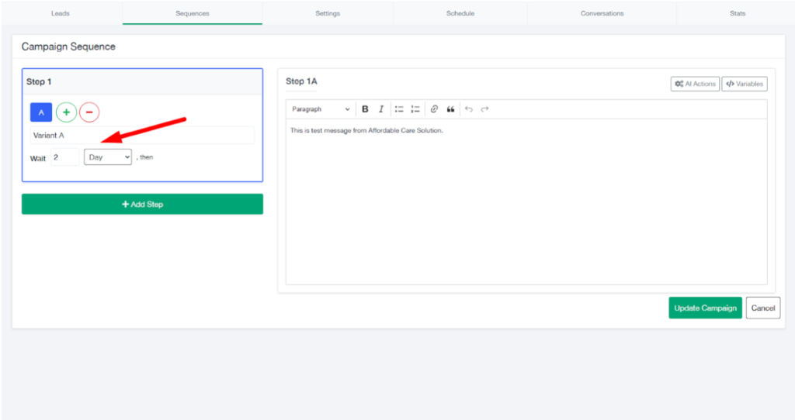
Task: Redo the last edit
Action: click(485, 109)
